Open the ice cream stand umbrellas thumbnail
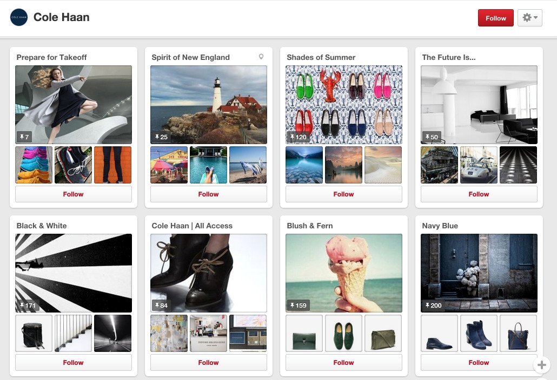557x380 pixels. 169,165
